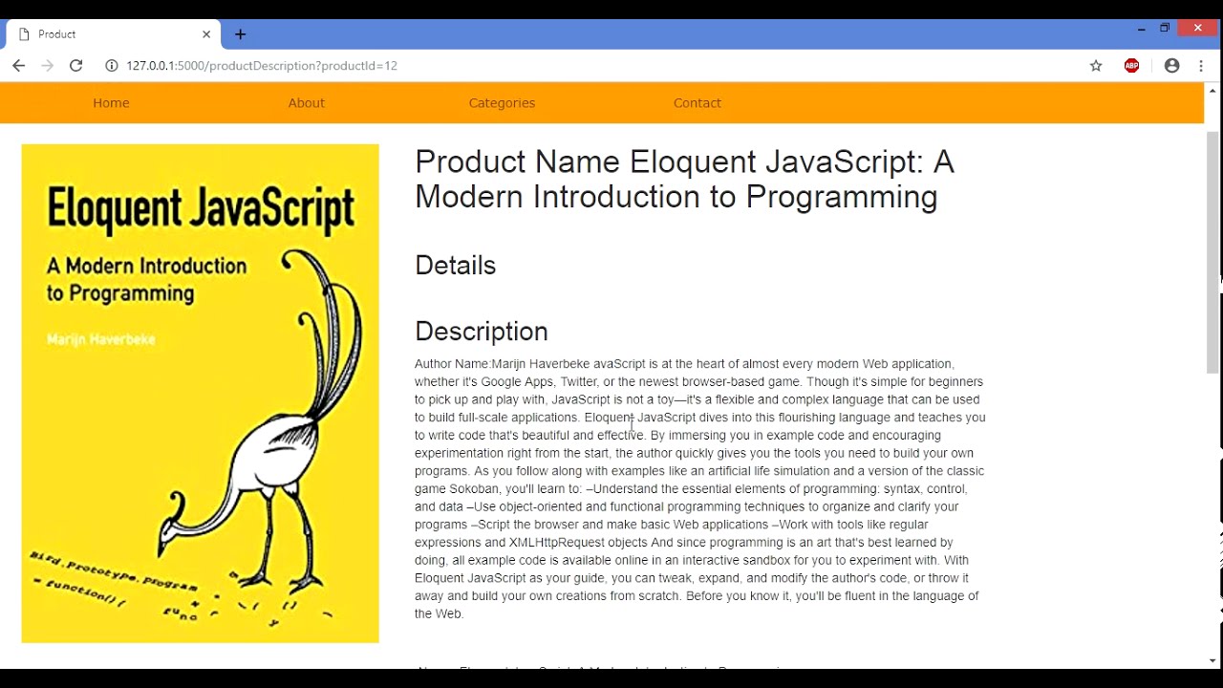Close the Product tab
The width and height of the screenshot is (1223, 688).
tap(206, 34)
